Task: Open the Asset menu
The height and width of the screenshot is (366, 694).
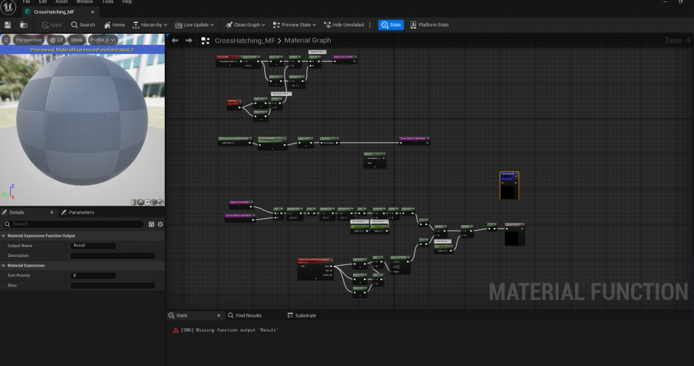Action: [62, 2]
